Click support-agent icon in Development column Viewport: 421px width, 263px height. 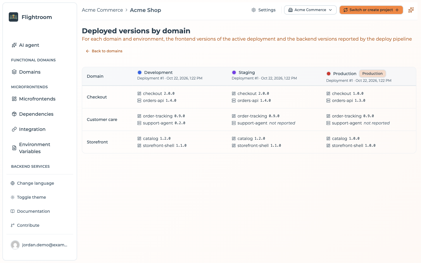[139, 123]
